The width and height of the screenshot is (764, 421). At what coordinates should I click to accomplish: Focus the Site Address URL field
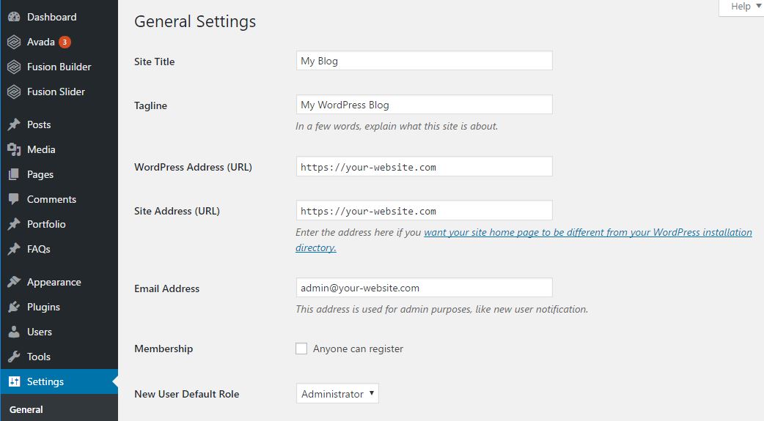click(425, 210)
